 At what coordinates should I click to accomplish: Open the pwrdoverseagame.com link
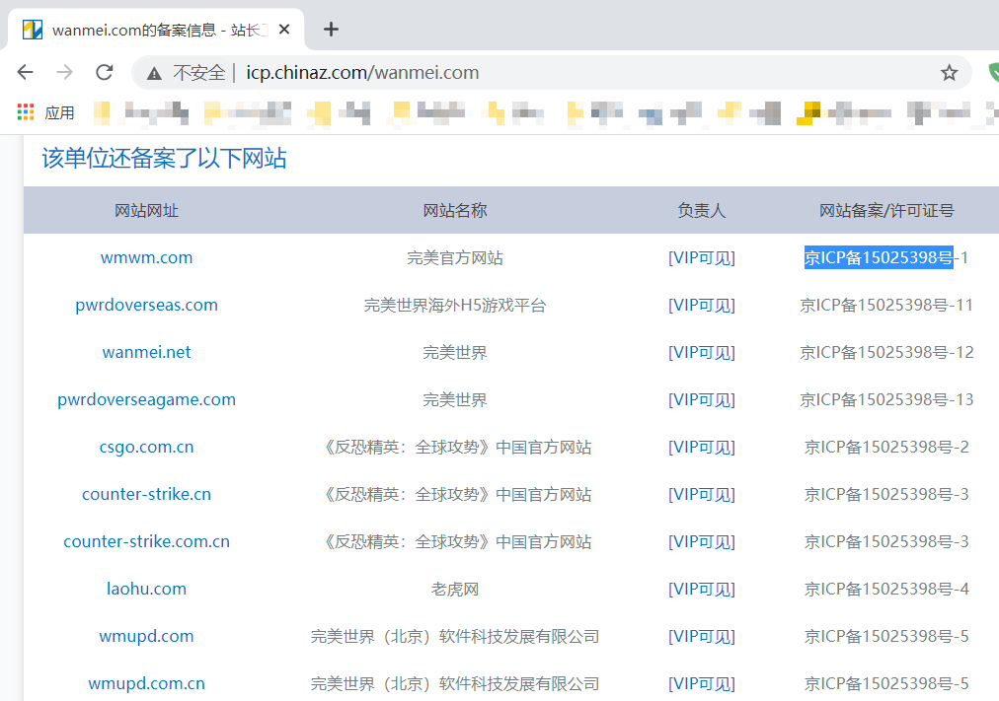(x=146, y=400)
